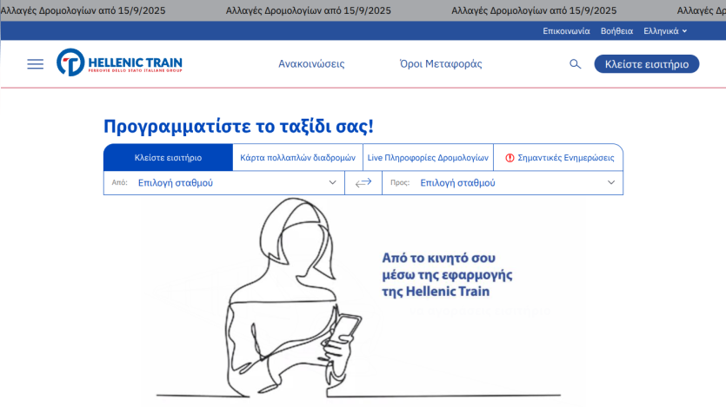726x407 pixels.
Task: Click the Hellenic Train logo
Action: click(119, 62)
